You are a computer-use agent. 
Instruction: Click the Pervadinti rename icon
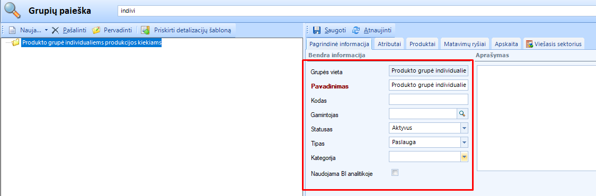[96, 30]
